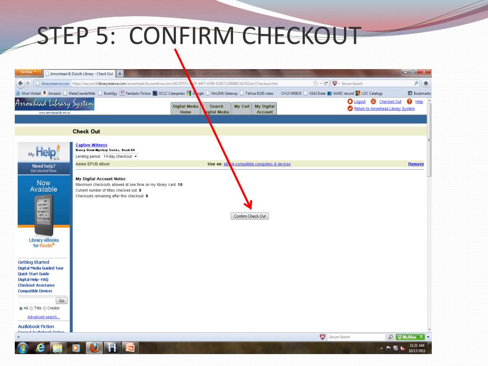Open the MARC record bookmark
The width and height of the screenshot is (488, 366).
pyautogui.click(x=340, y=93)
